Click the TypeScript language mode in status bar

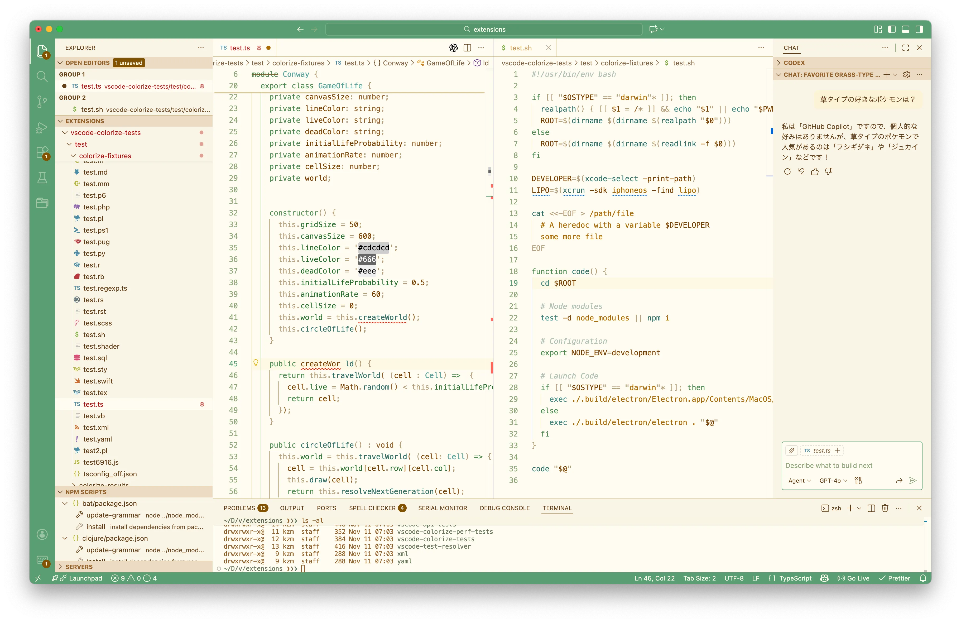point(795,578)
